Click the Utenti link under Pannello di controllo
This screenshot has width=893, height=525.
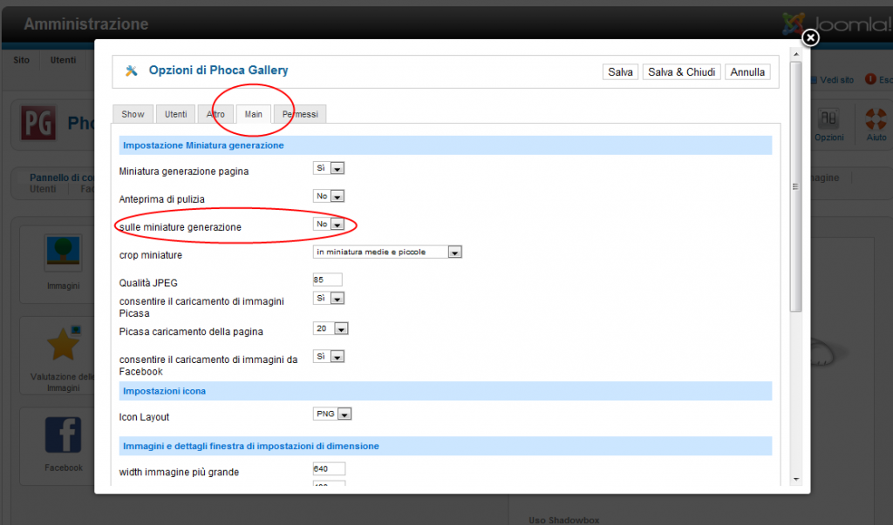click(43, 189)
